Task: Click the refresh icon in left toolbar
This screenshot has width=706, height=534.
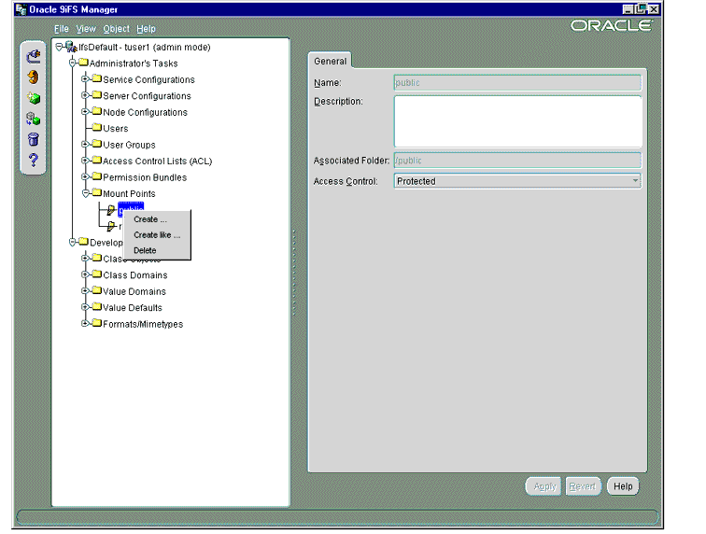Action: (x=33, y=77)
